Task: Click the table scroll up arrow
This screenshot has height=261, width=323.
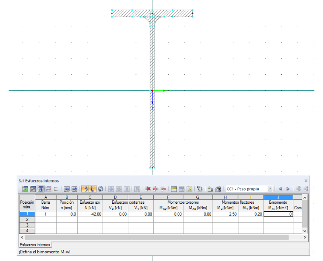Action: 305,198
